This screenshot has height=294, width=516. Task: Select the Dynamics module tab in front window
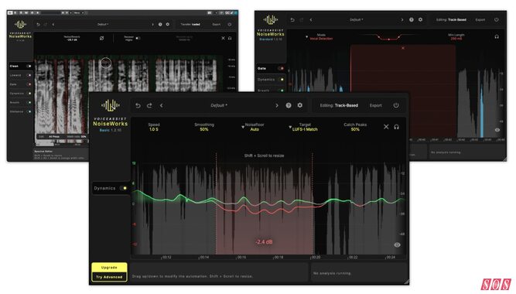[x=110, y=188]
